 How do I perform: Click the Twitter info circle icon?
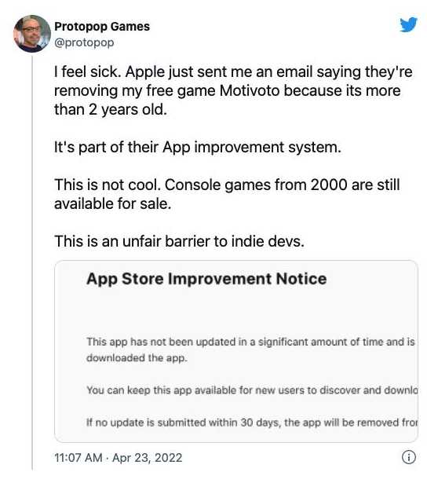408,457
